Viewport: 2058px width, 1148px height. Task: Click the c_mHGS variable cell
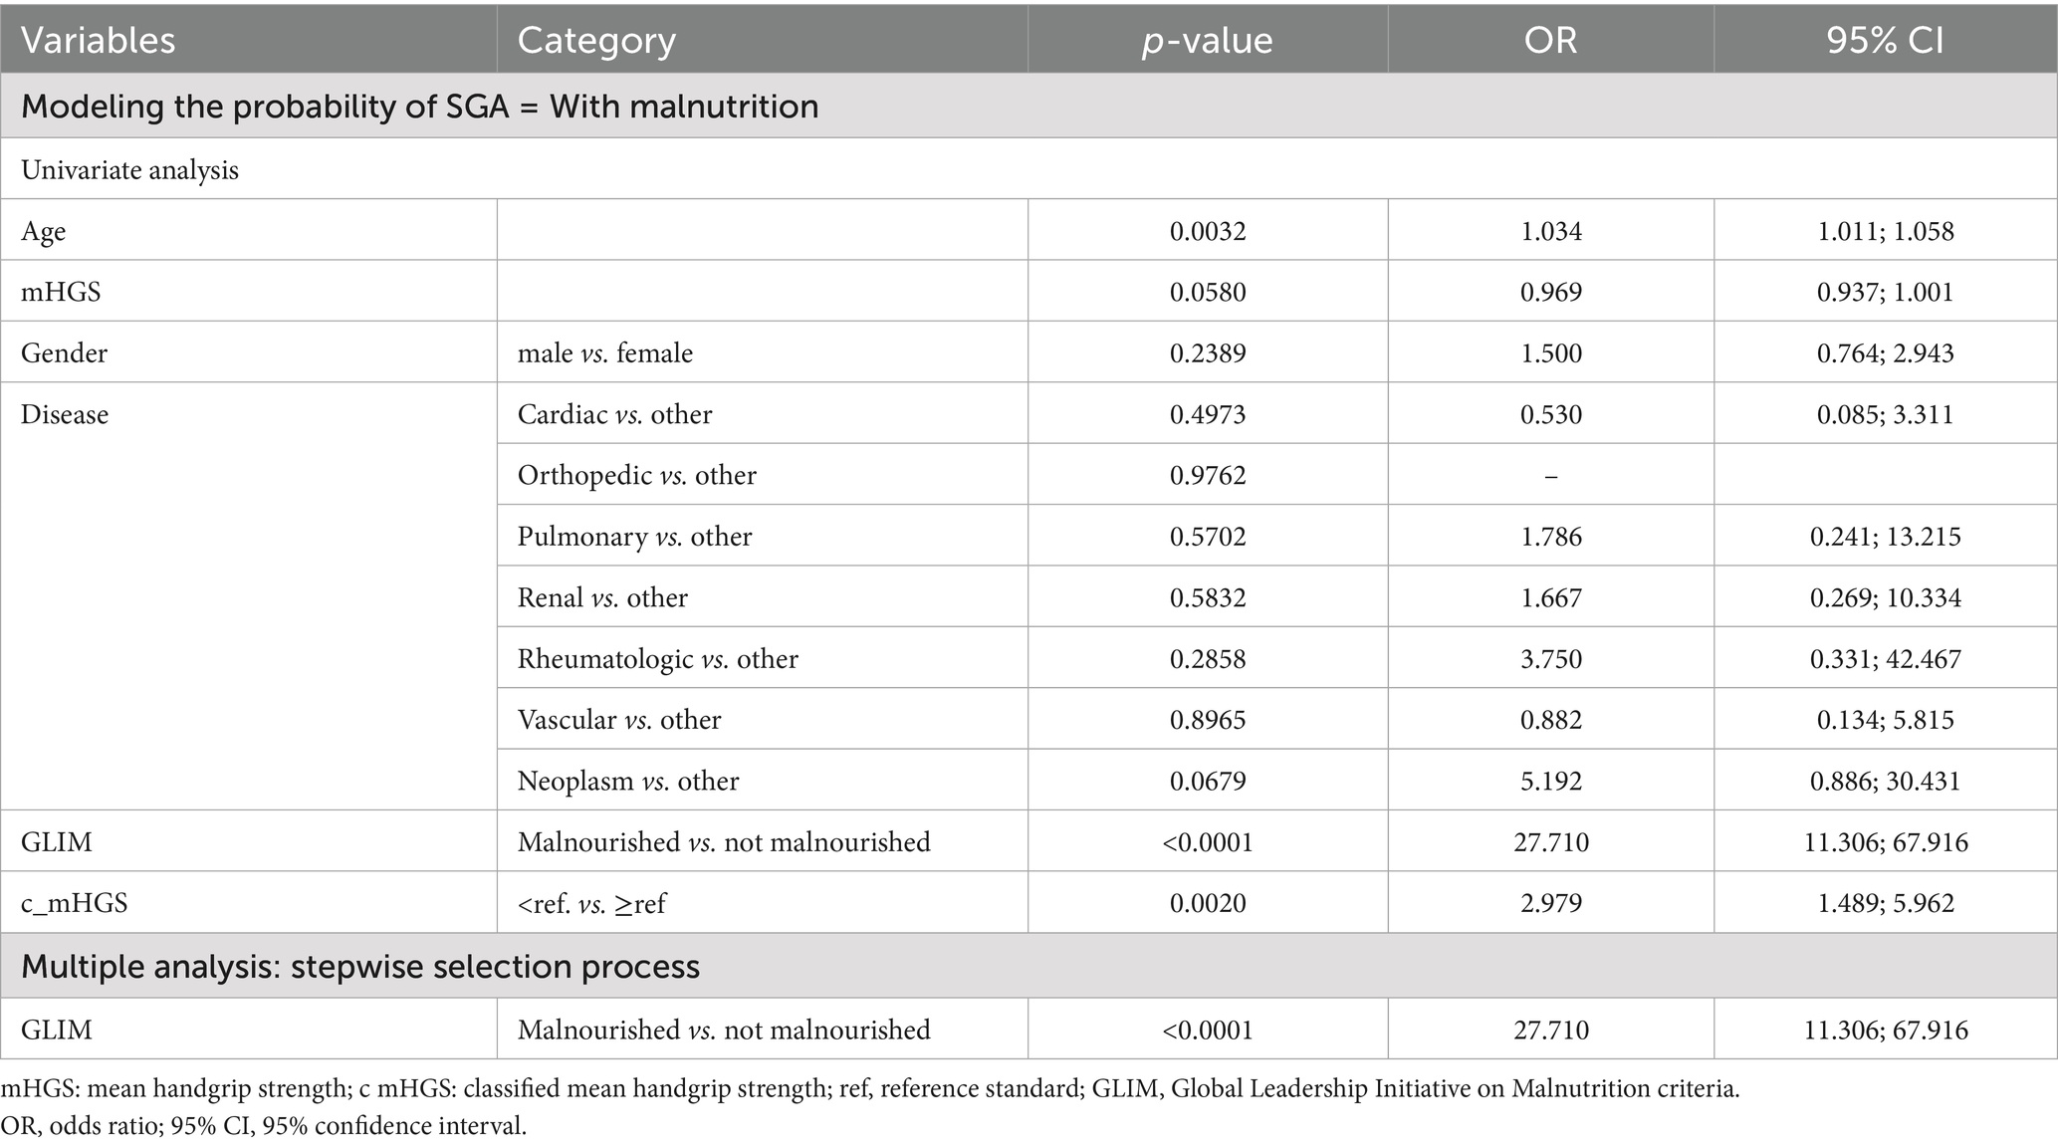point(74,903)
